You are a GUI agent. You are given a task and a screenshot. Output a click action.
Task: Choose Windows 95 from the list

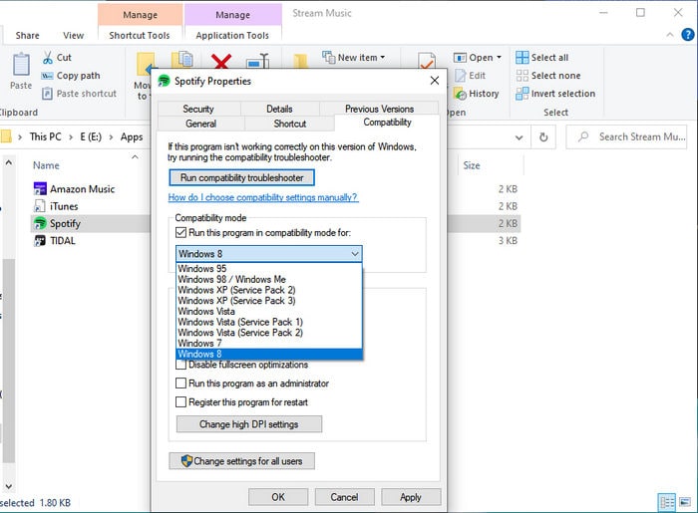click(269, 269)
